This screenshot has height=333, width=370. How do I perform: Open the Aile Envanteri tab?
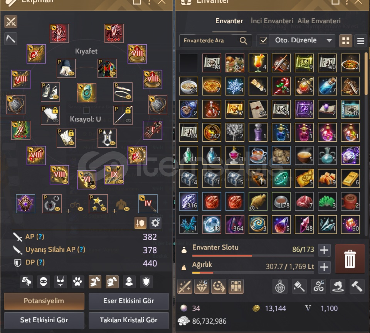319,21
